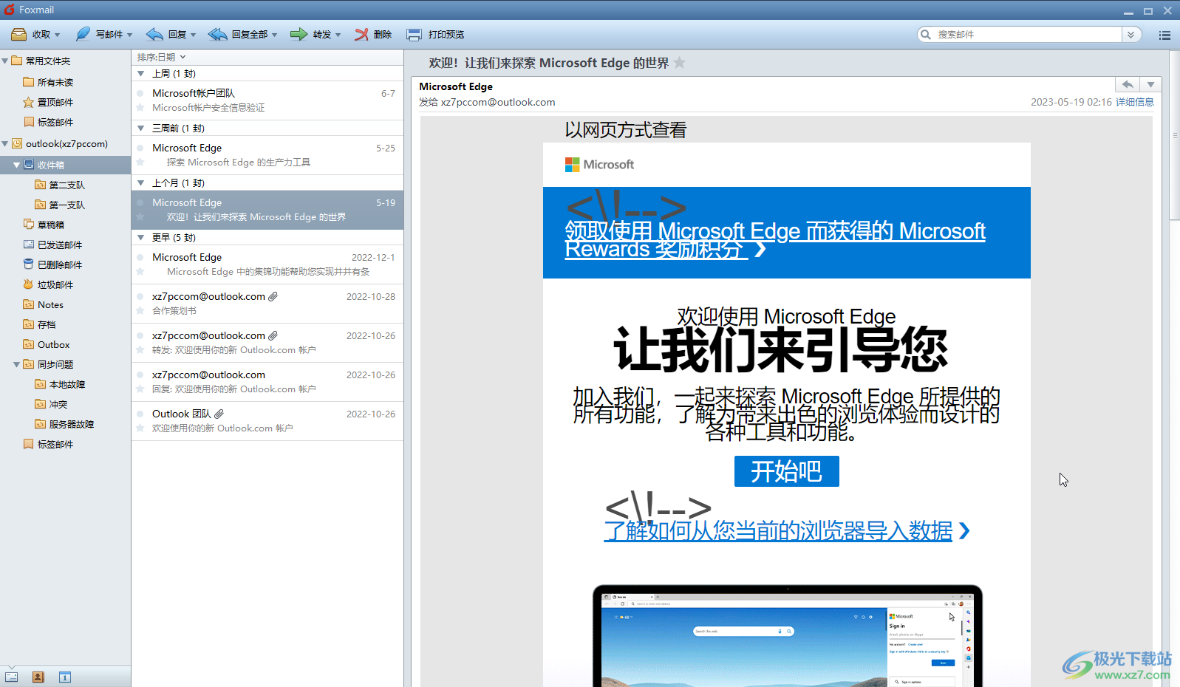This screenshot has width=1180, height=687.
Task: Open the 第一支队 subfolder
Action: (60, 205)
